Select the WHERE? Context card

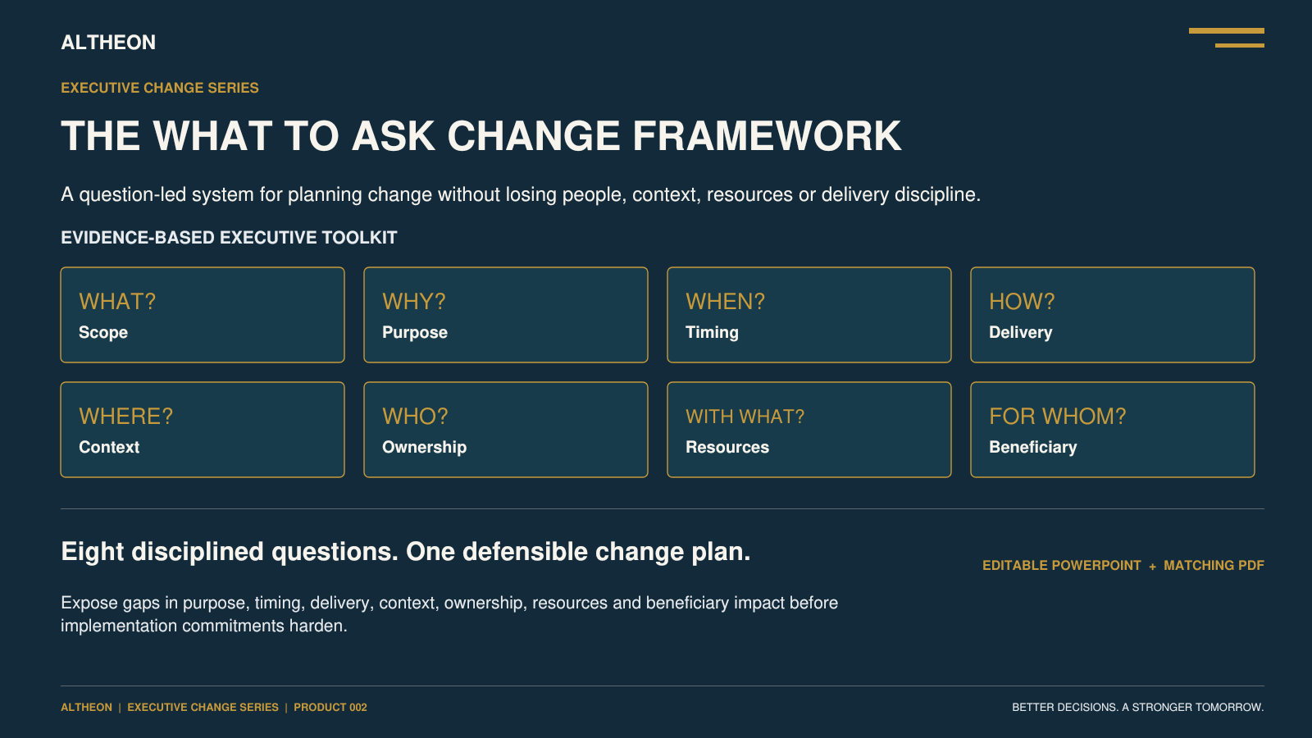(203, 430)
